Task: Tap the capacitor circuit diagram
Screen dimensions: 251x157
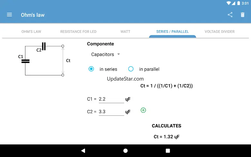Action: click(x=44, y=60)
